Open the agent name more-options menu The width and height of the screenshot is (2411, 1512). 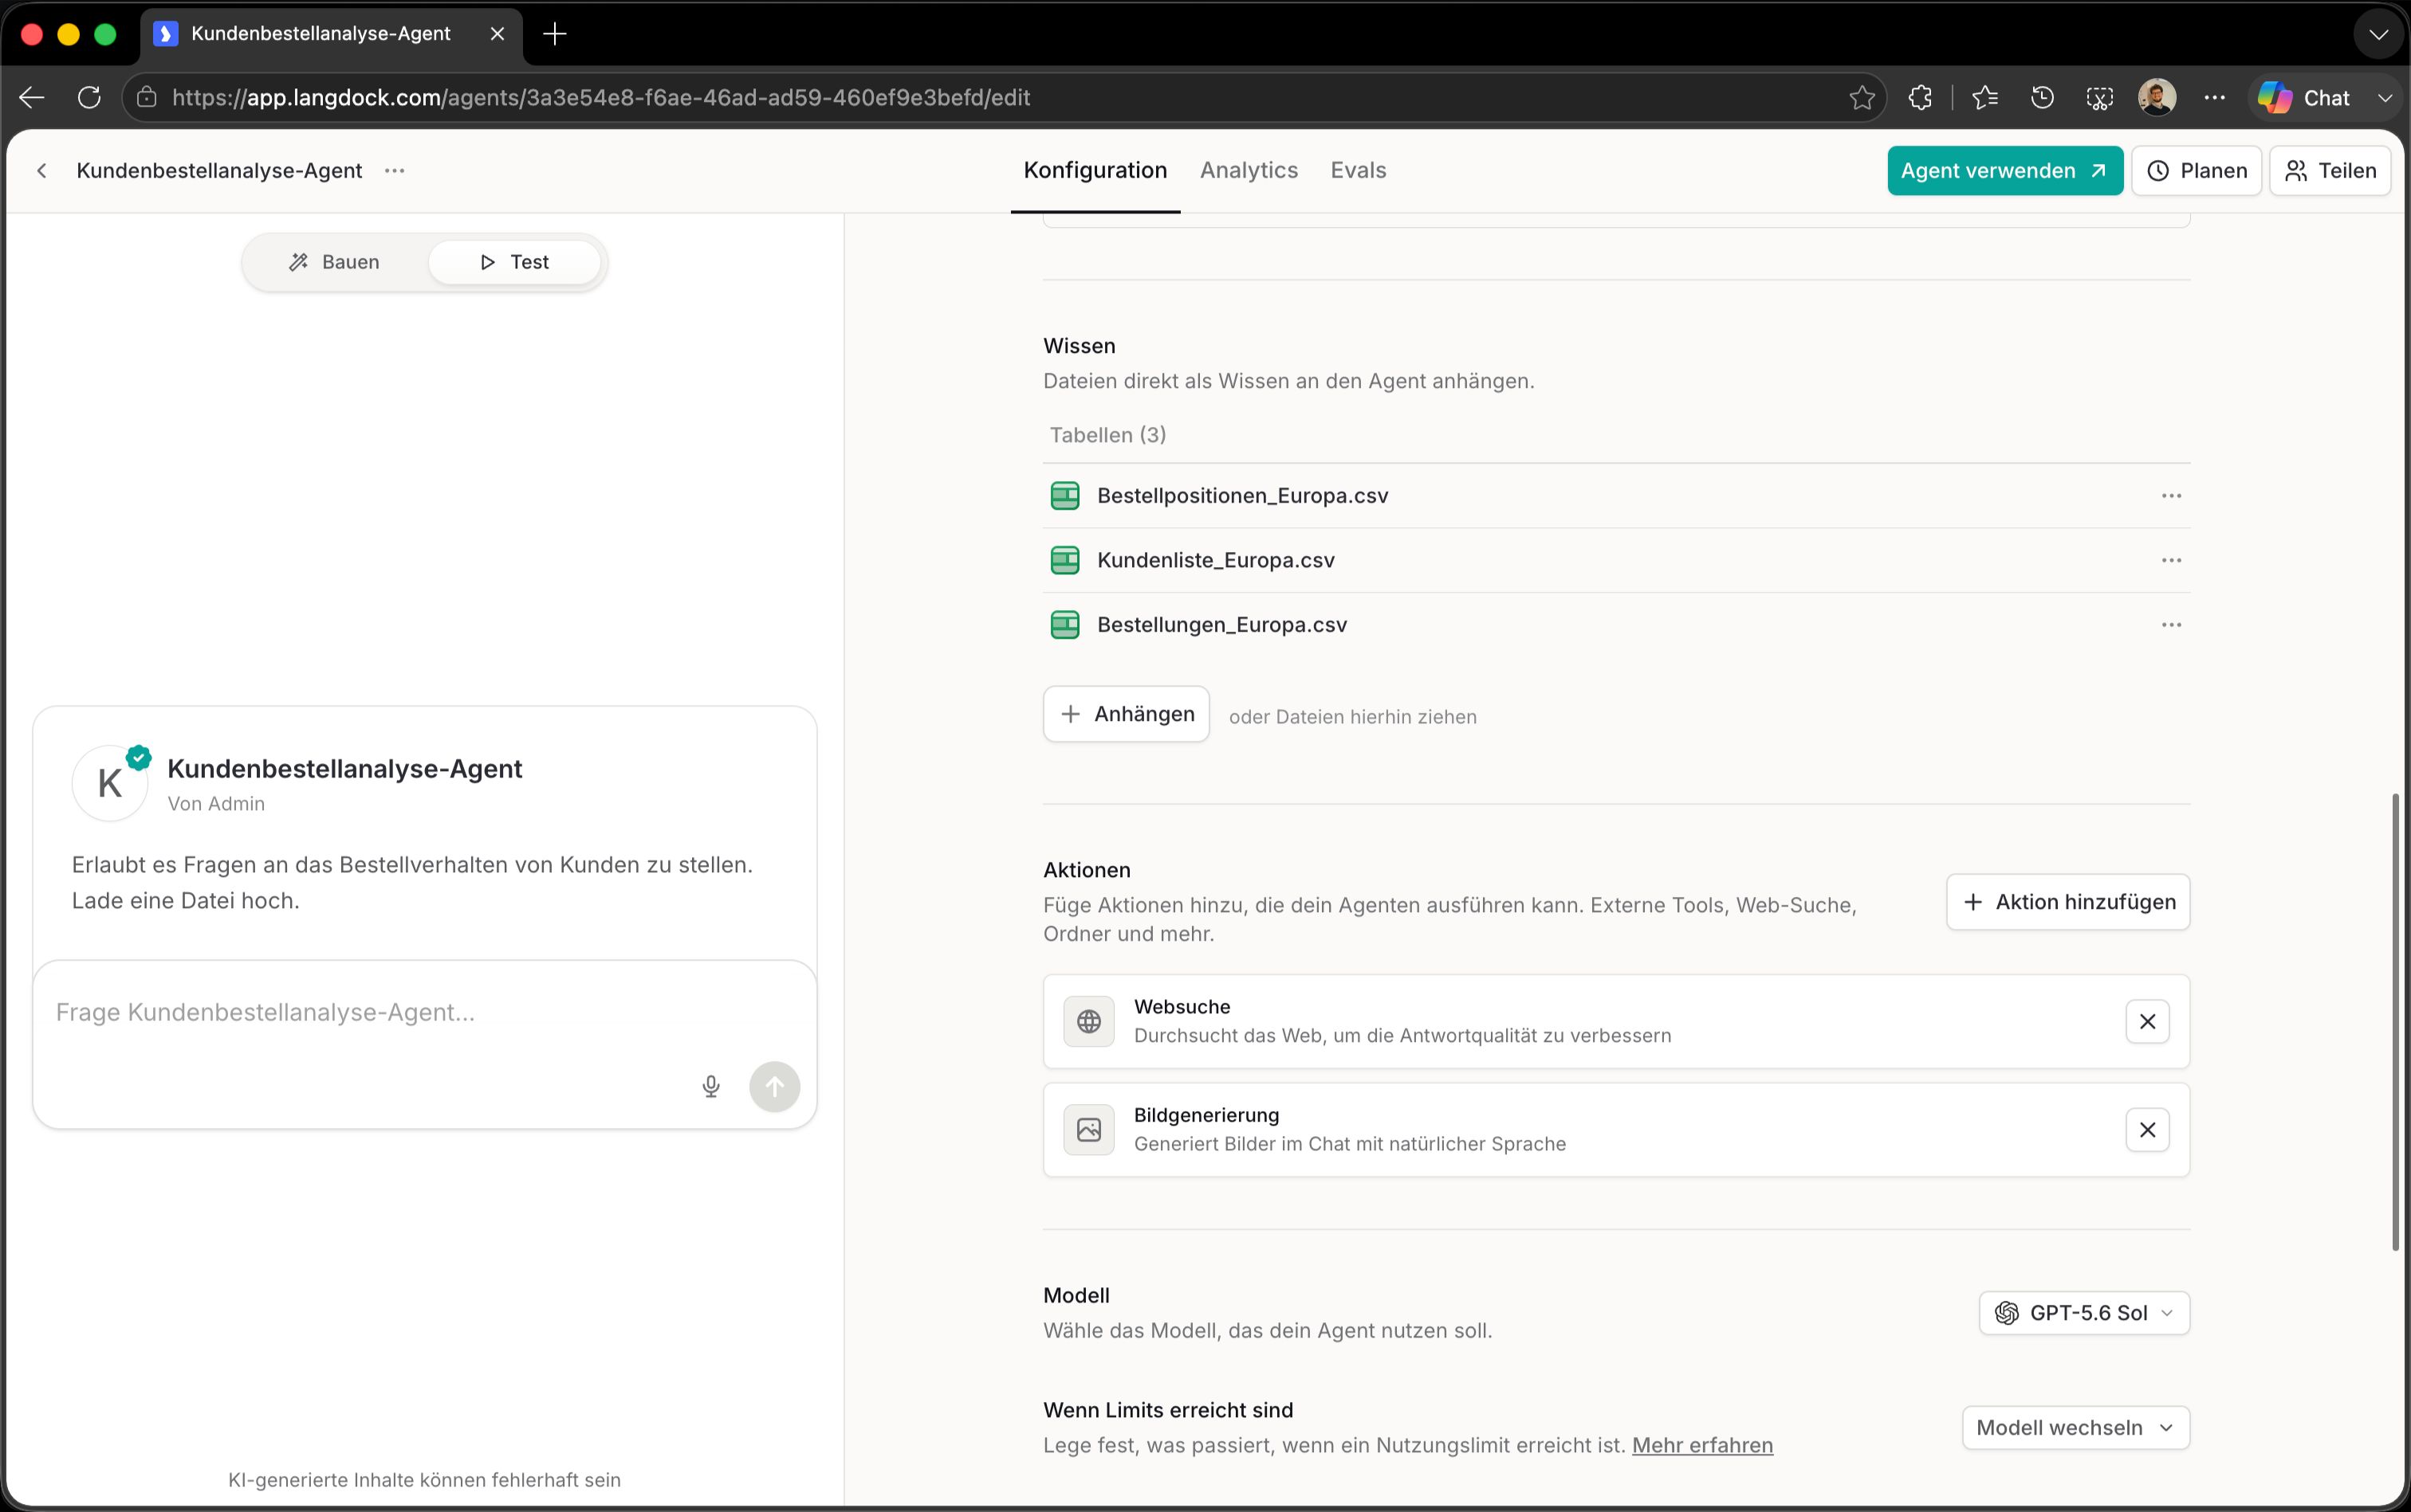(x=395, y=171)
